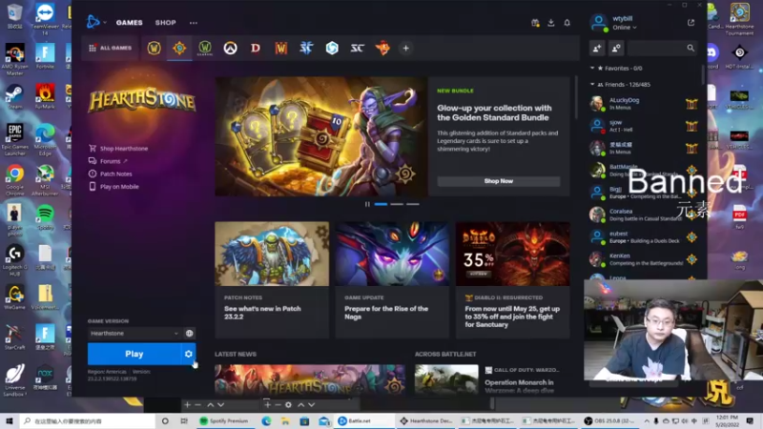Viewport: 763px width, 429px height.
Task: Select the Hearthstone game icon tab
Action: pyautogui.click(x=179, y=49)
